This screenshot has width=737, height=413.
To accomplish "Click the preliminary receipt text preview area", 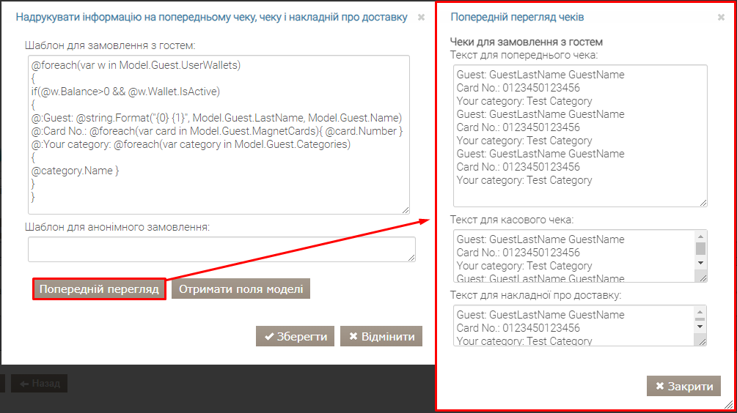I will (579, 135).
